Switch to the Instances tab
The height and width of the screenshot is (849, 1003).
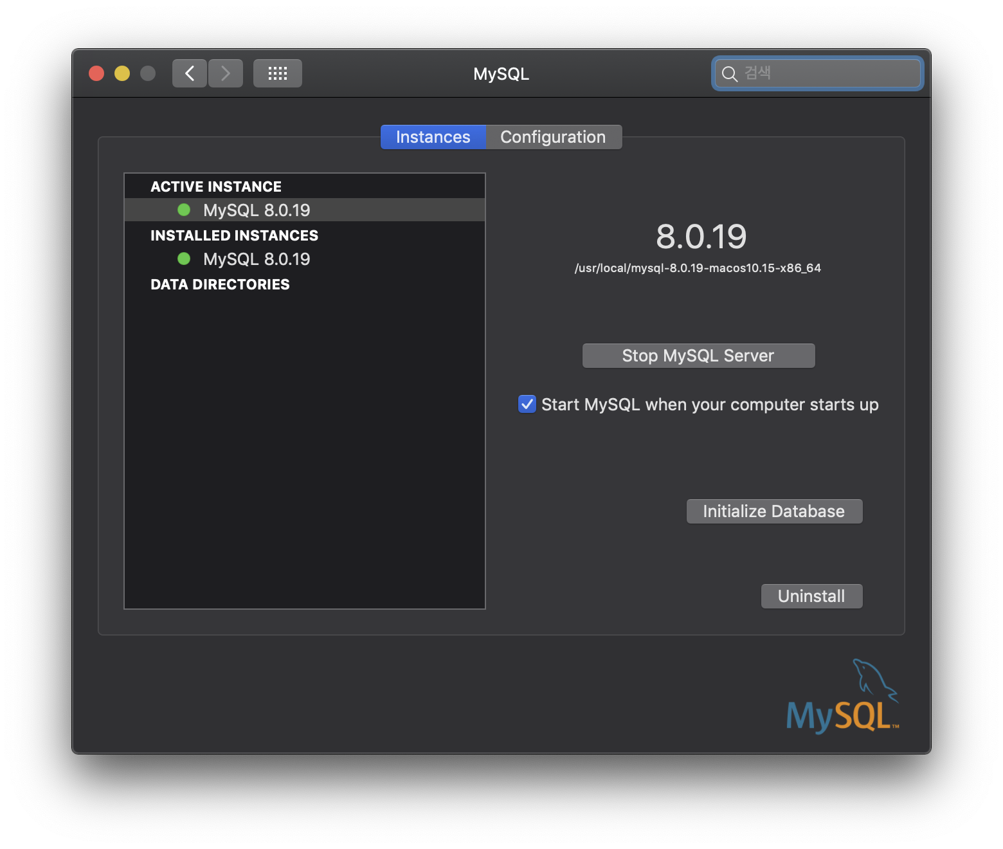(x=433, y=137)
